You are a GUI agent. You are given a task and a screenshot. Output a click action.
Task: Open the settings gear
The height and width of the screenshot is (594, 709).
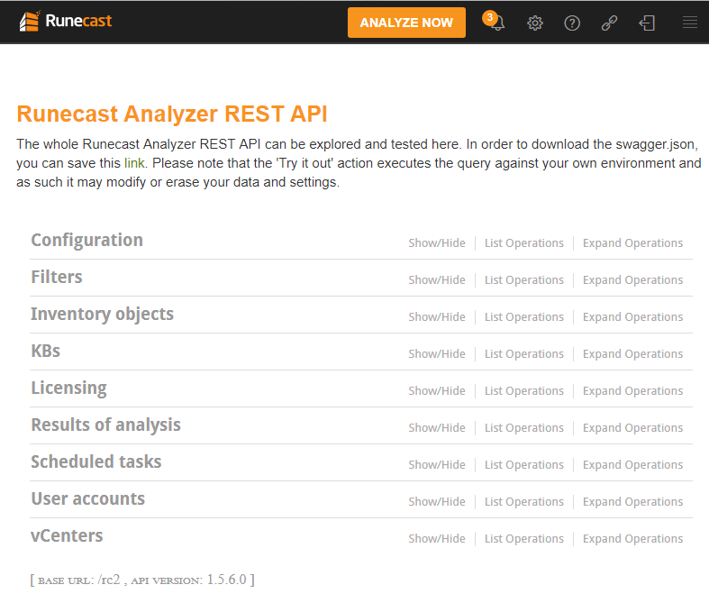[535, 23]
